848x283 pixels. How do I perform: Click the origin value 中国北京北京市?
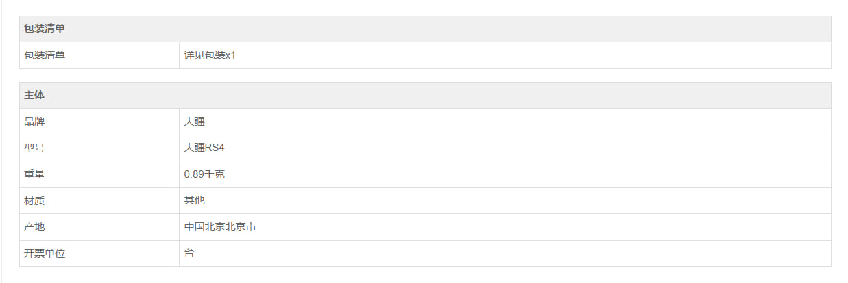point(220,227)
